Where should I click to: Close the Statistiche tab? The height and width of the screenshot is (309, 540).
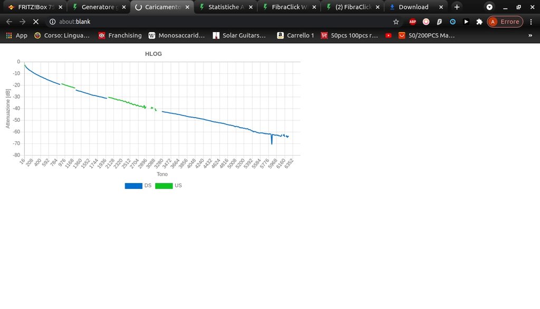click(250, 7)
